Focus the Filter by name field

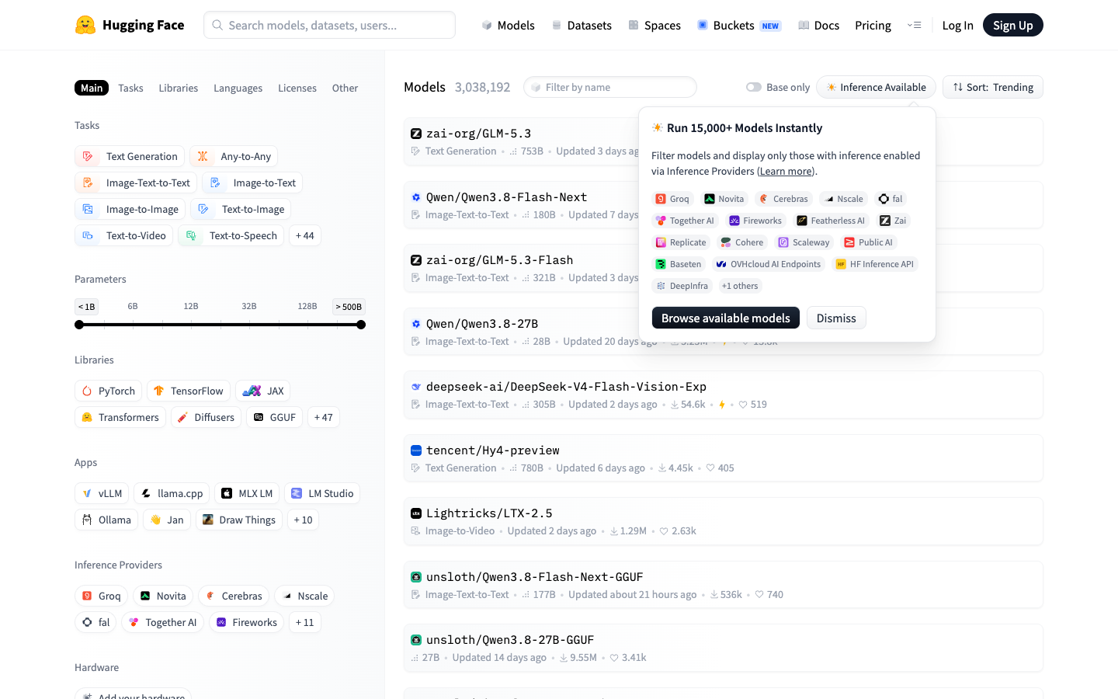click(610, 87)
